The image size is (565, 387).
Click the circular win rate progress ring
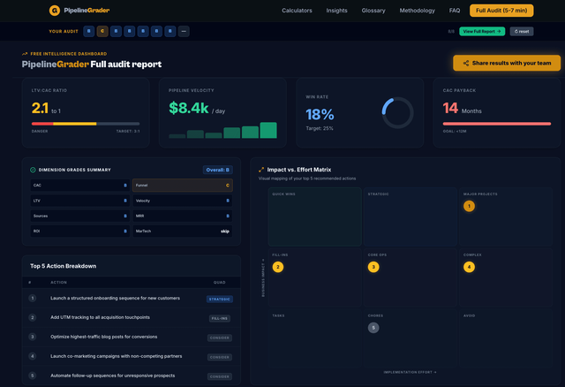397,113
